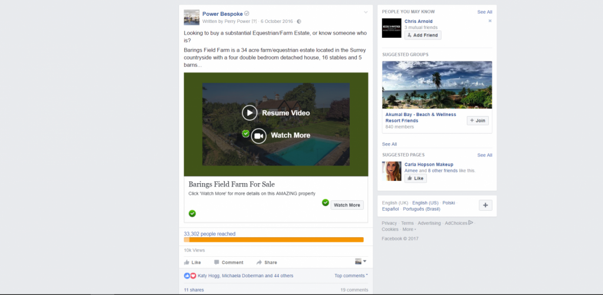This screenshot has width=603, height=295.
Task: Click the Like thumbs-up icon under post
Action: point(187,263)
